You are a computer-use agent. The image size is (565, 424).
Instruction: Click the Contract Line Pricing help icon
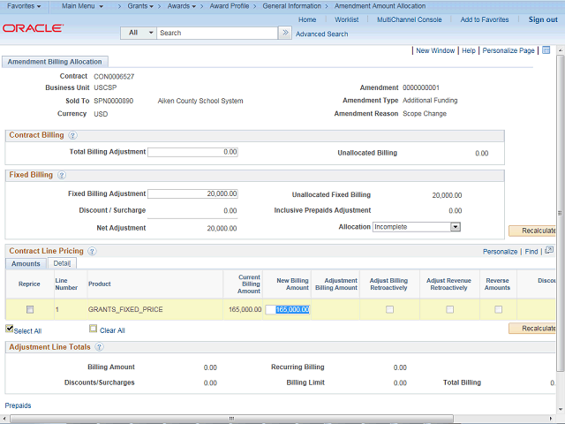click(x=92, y=252)
